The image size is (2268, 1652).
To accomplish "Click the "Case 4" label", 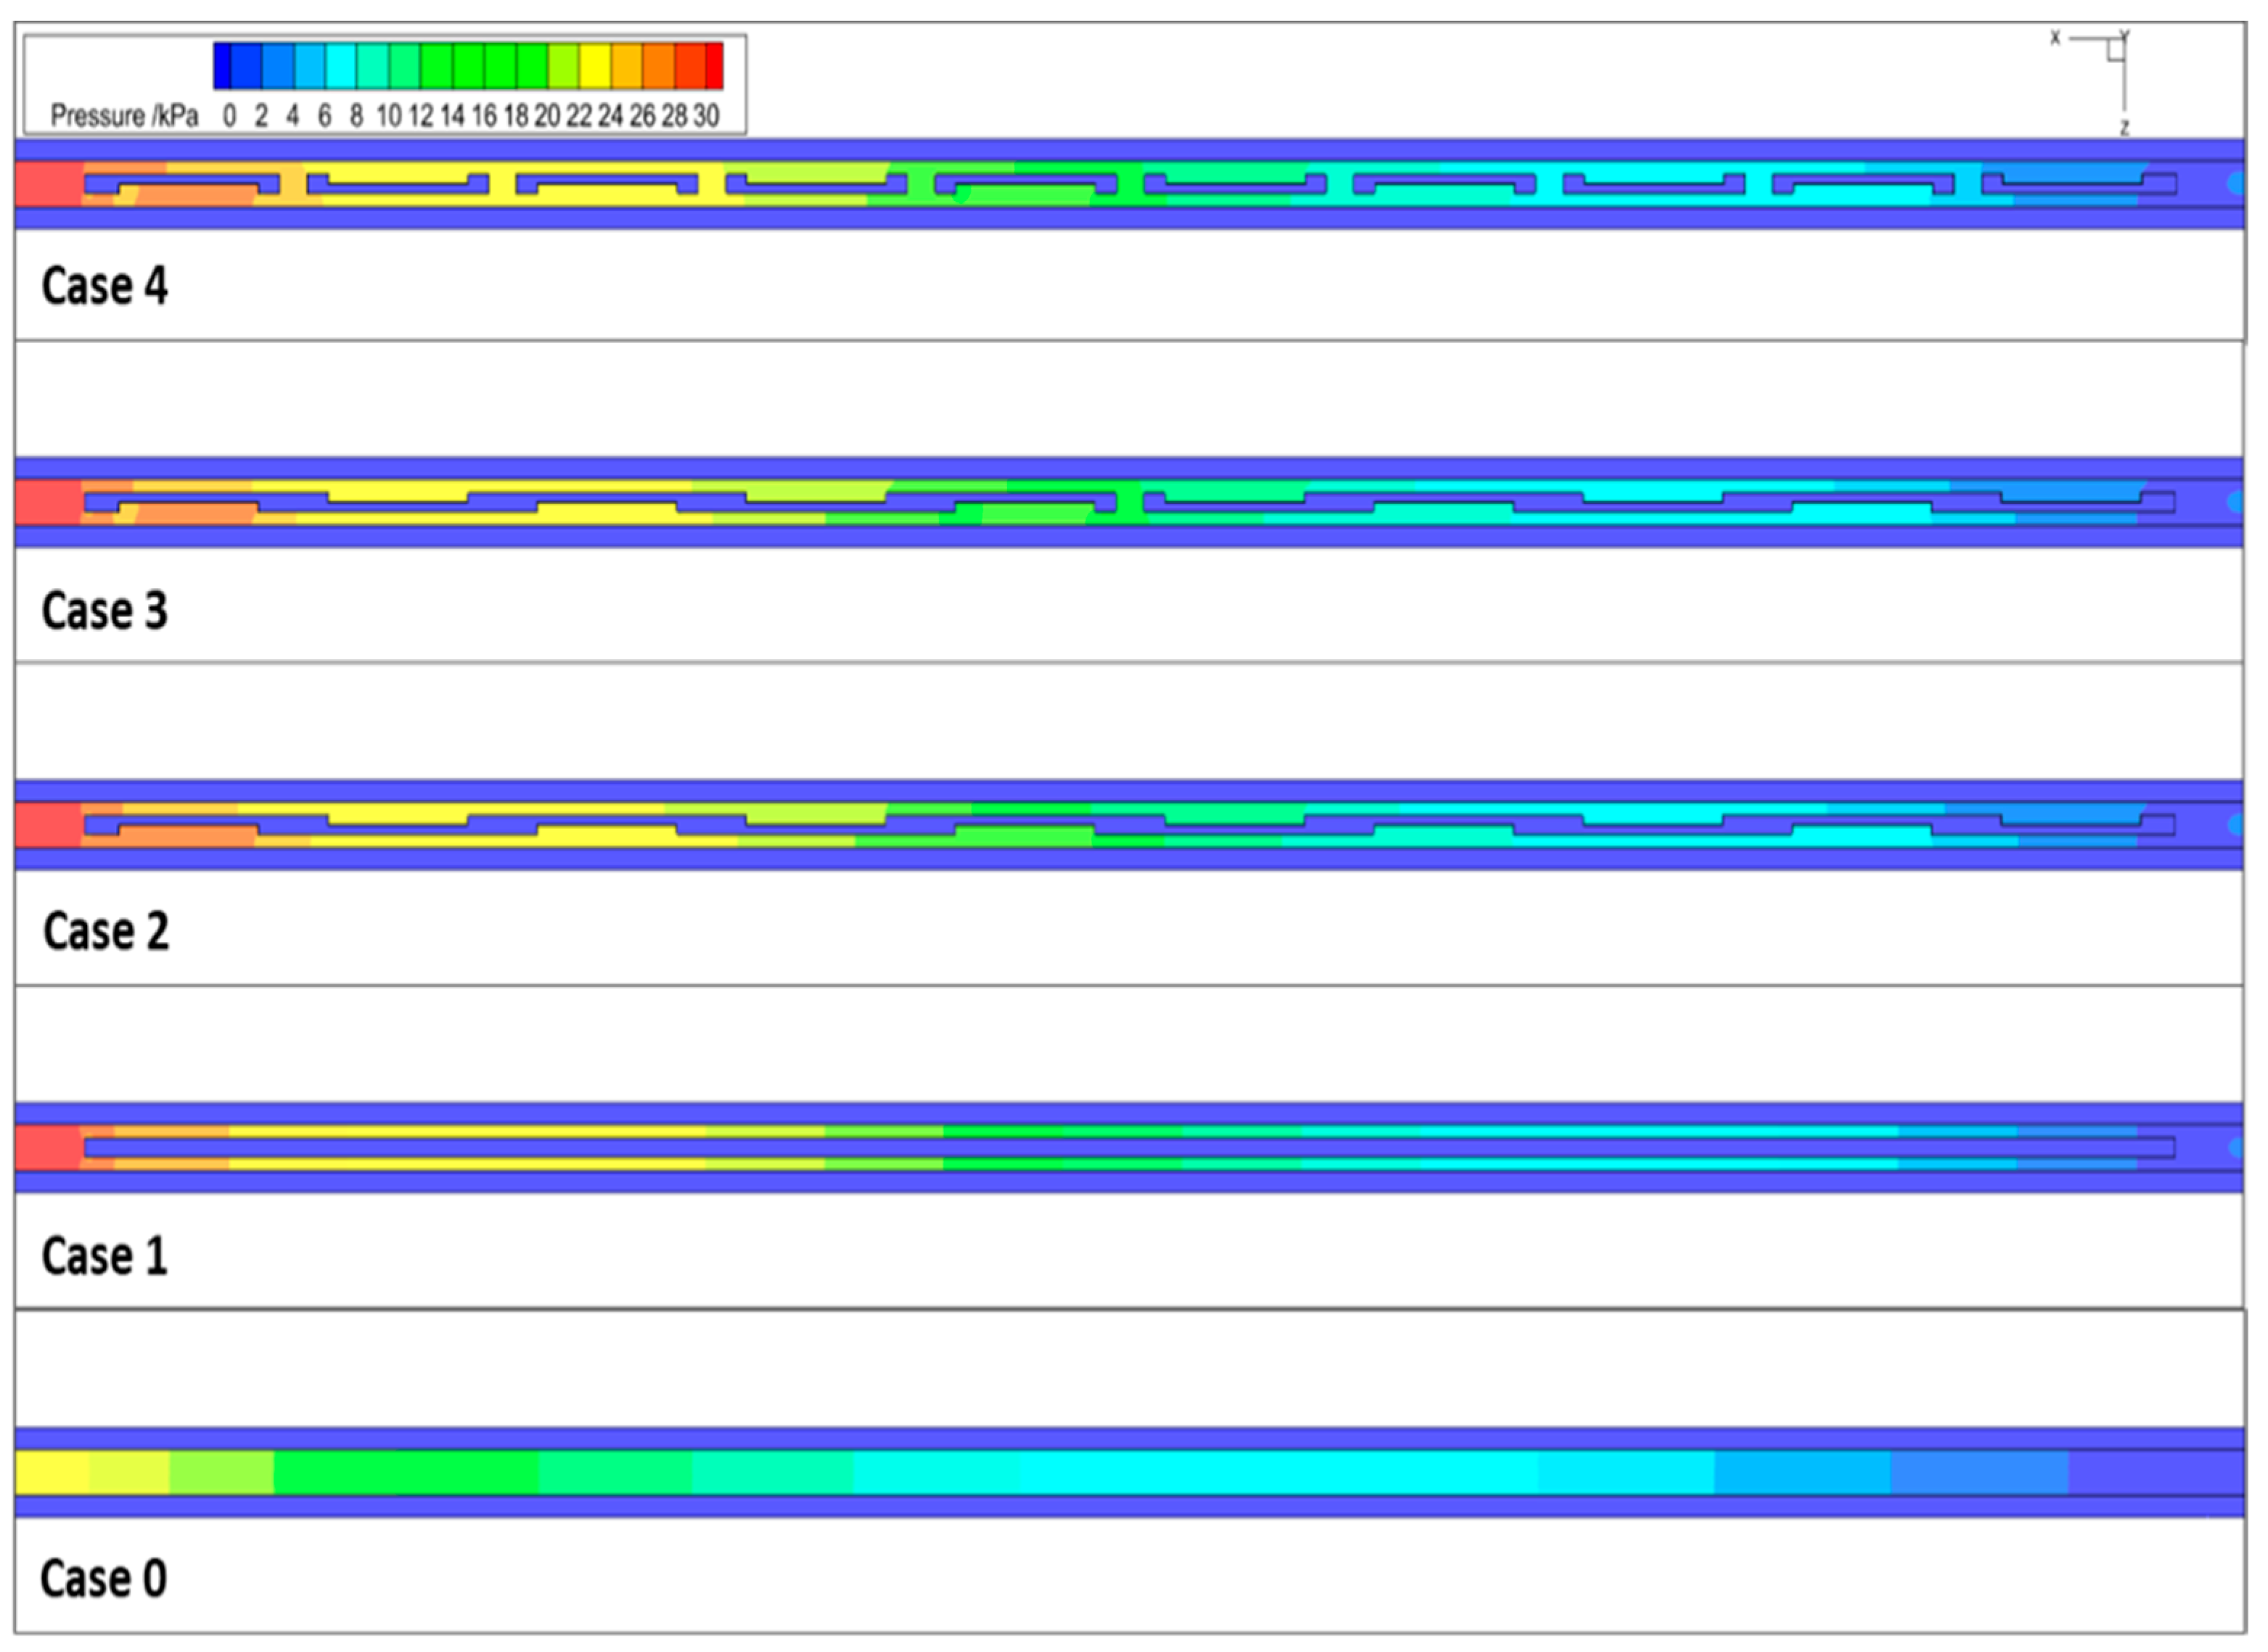I will [x=104, y=286].
